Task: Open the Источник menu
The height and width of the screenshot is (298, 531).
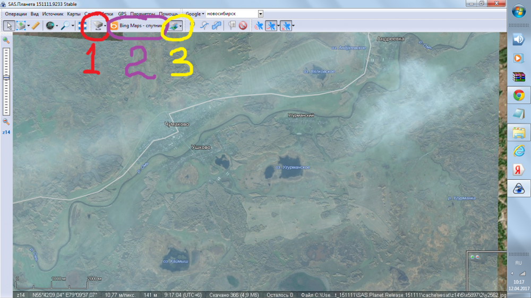Action: [53, 14]
